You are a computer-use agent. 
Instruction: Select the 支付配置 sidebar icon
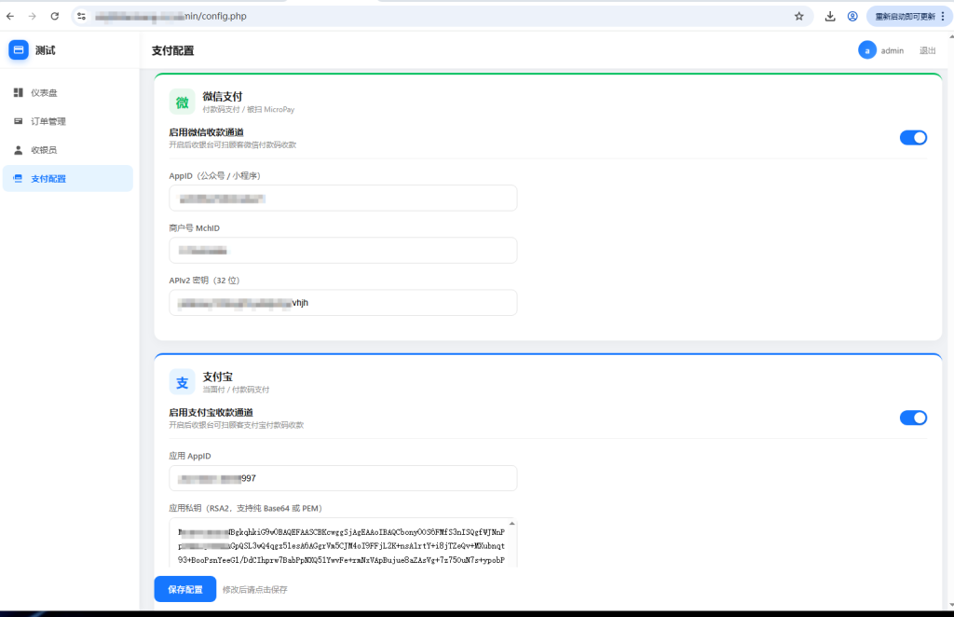coord(19,178)
